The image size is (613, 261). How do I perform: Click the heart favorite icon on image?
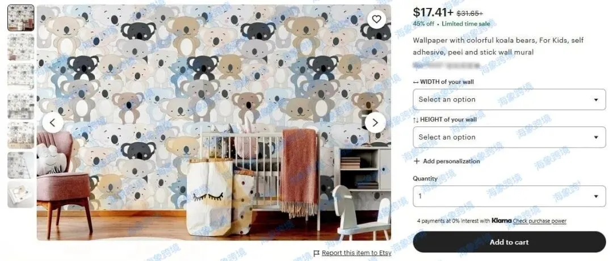click(376, 19)
